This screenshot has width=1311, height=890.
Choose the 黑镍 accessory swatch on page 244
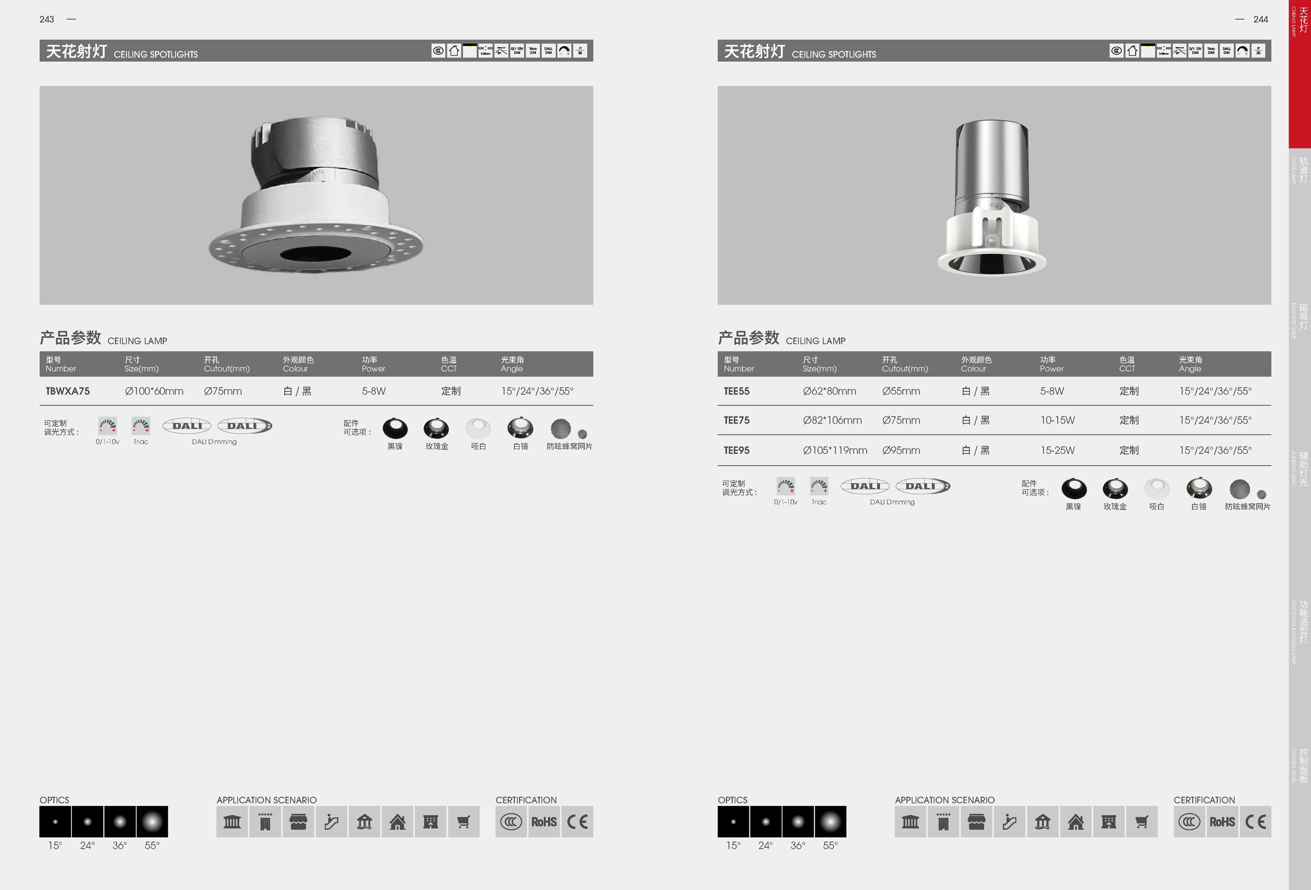click(x=1073, y=488)
